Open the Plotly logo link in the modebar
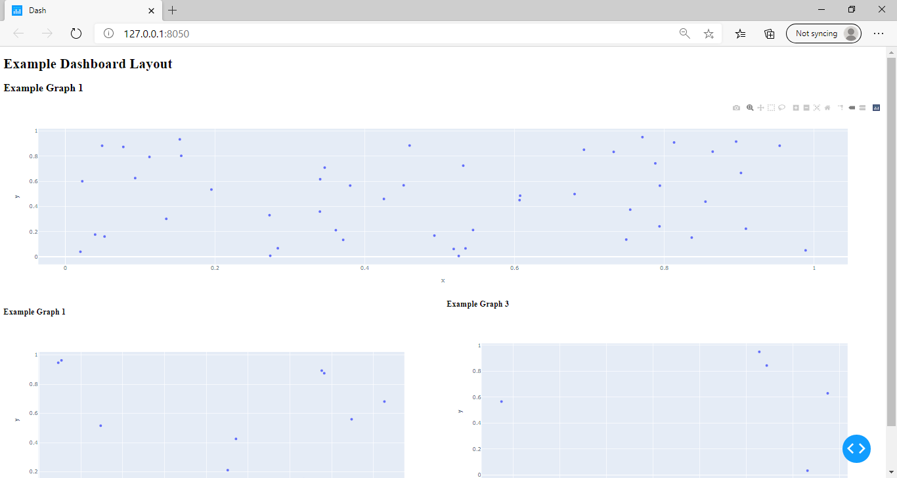Viewport: 897px width, 478px height. 876,108
